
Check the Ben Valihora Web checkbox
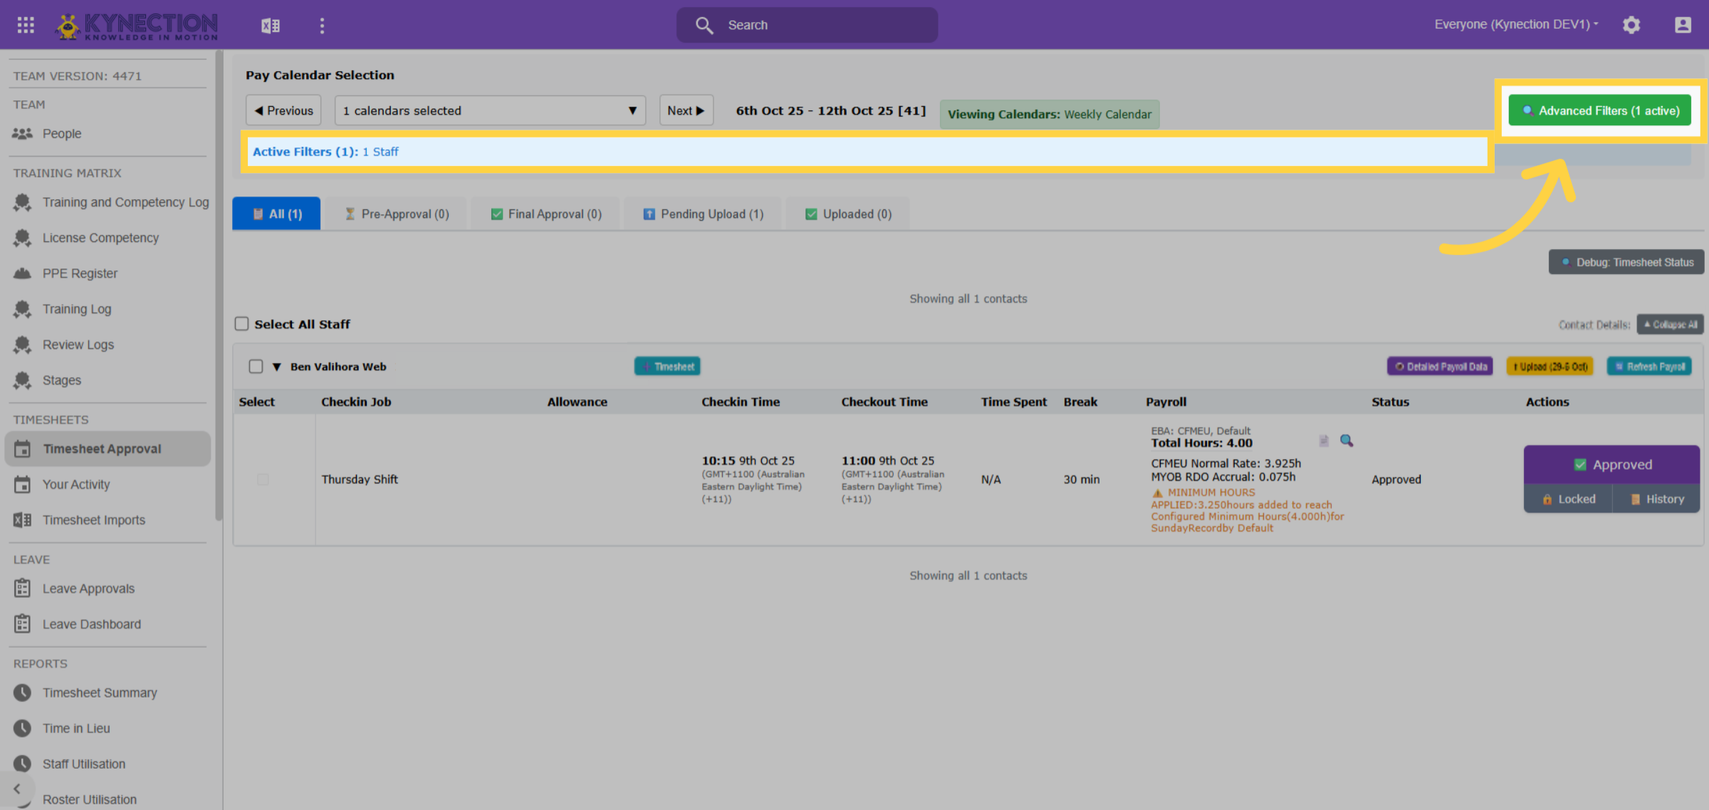pyautogui.click(x=256, y=367)
